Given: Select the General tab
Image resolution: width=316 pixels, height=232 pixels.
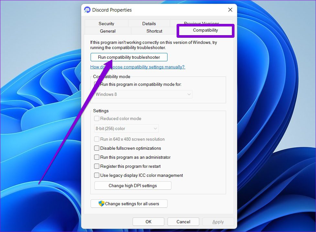Looking at the screenshot, I should (x=108, y=31).
